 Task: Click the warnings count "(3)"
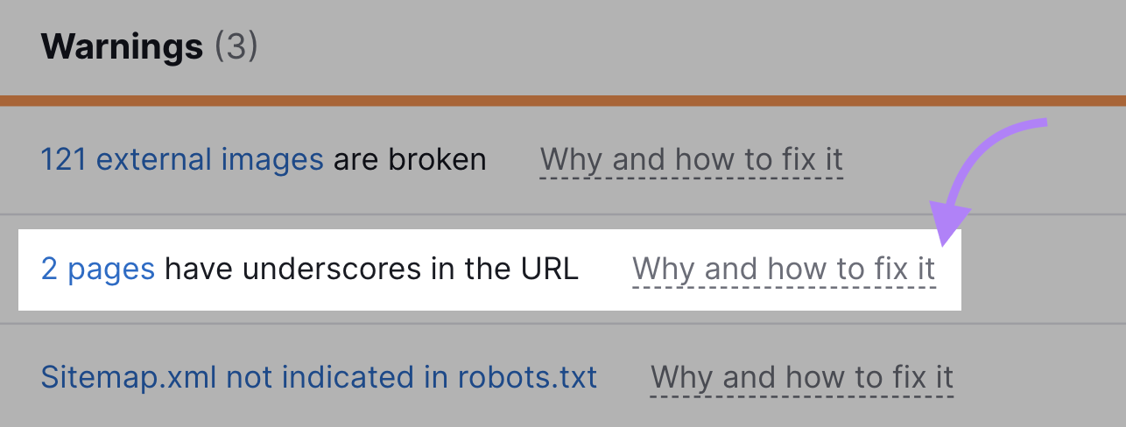236,45
